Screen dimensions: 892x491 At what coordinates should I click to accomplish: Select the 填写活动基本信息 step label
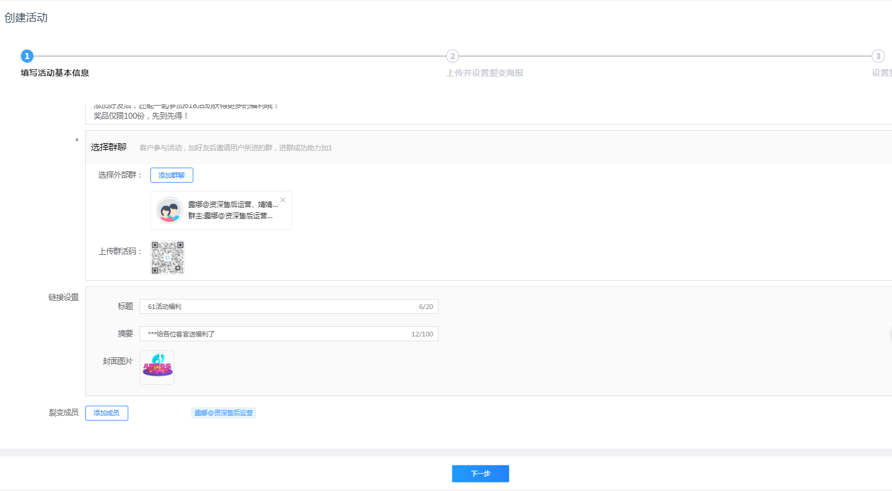[55, 73]
